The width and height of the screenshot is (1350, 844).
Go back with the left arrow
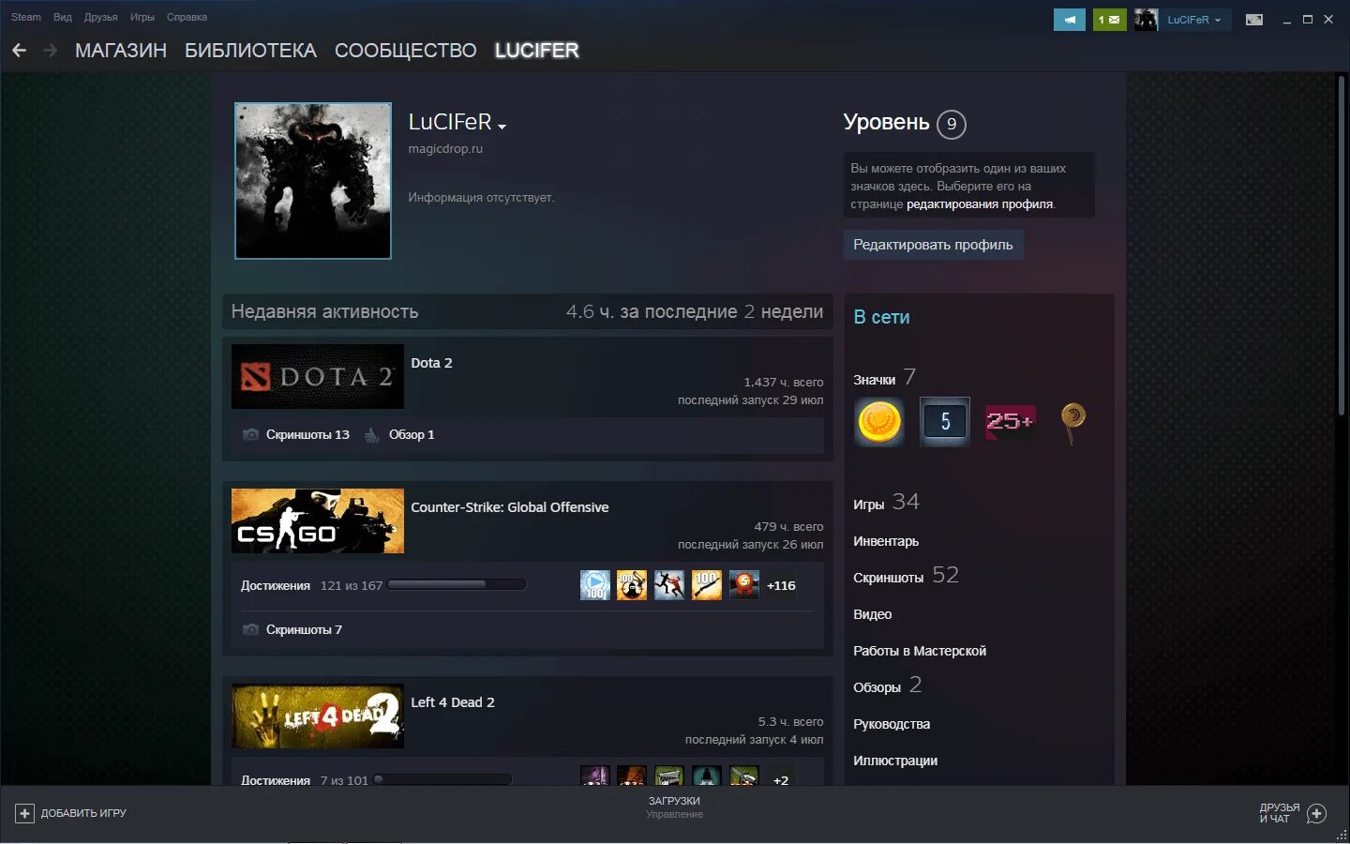19,51
